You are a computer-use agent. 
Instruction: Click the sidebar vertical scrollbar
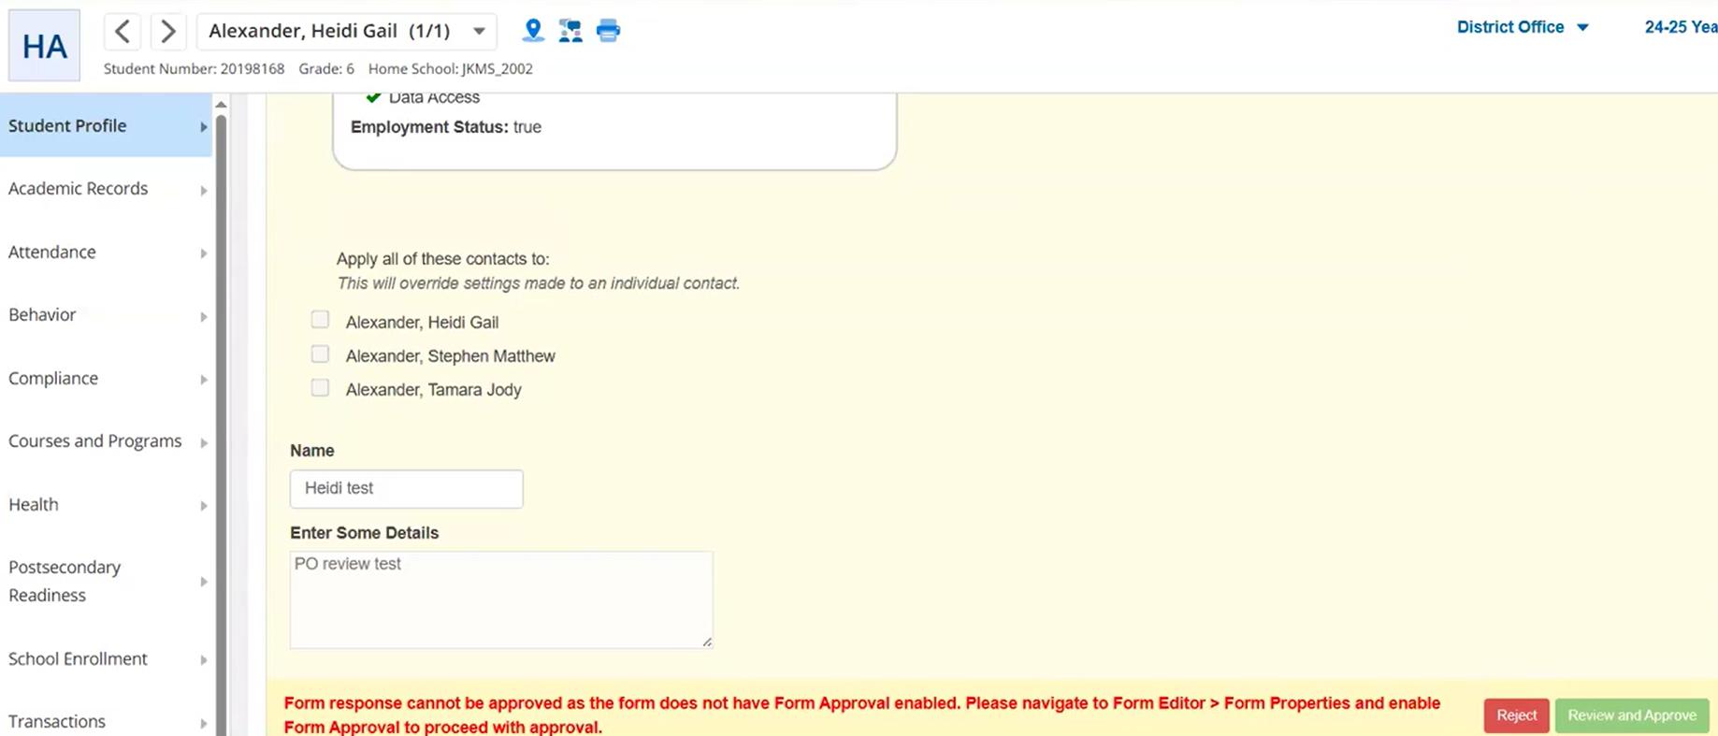pos(222,421)
